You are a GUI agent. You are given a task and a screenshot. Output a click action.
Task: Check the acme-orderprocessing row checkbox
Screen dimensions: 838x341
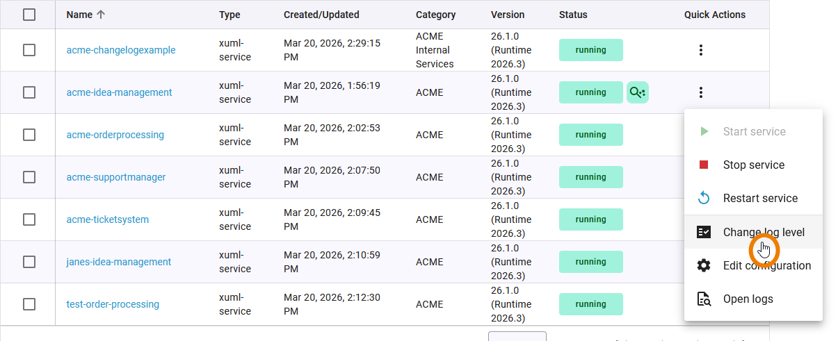[x=29, y=135]
